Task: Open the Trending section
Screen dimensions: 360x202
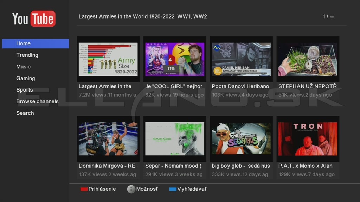Action: pyautogui.click(x=27, y=55)
